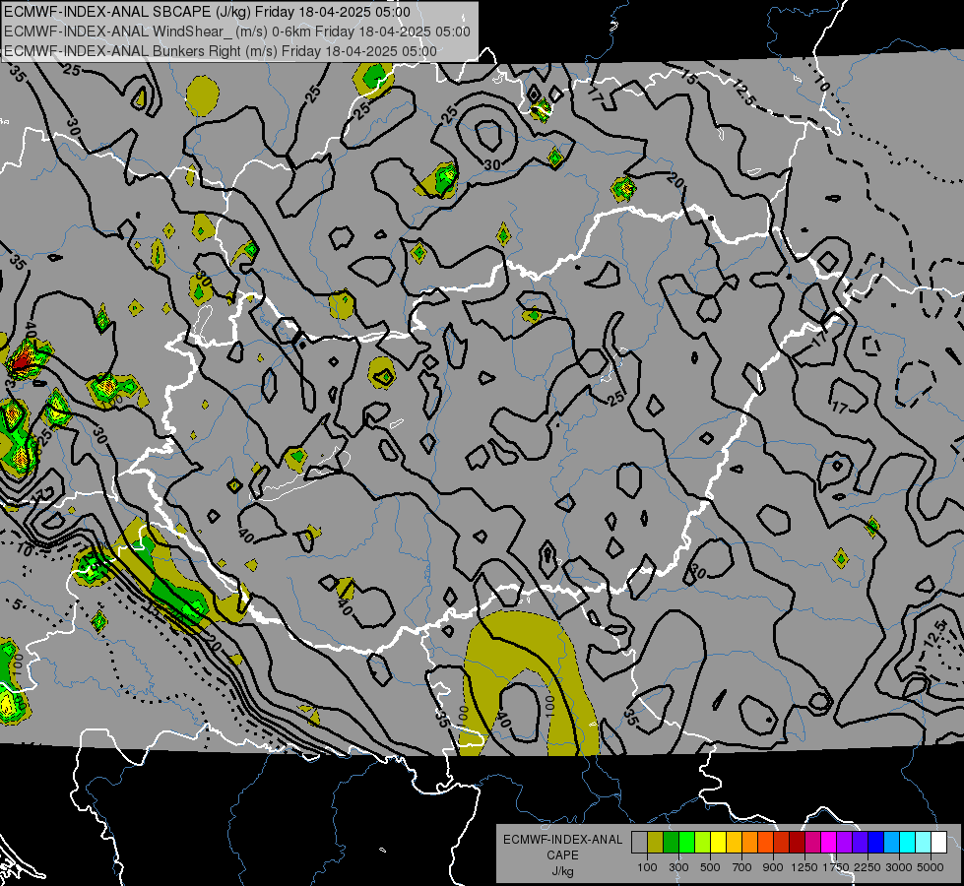Select the bright green legend swatch
Image resolution: width=964 pixels, height=886 pixels.
pos(686,843)
